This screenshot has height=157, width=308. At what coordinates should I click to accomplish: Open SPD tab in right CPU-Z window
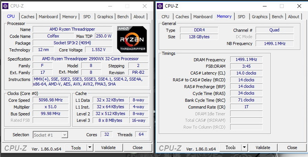[242, 17]
